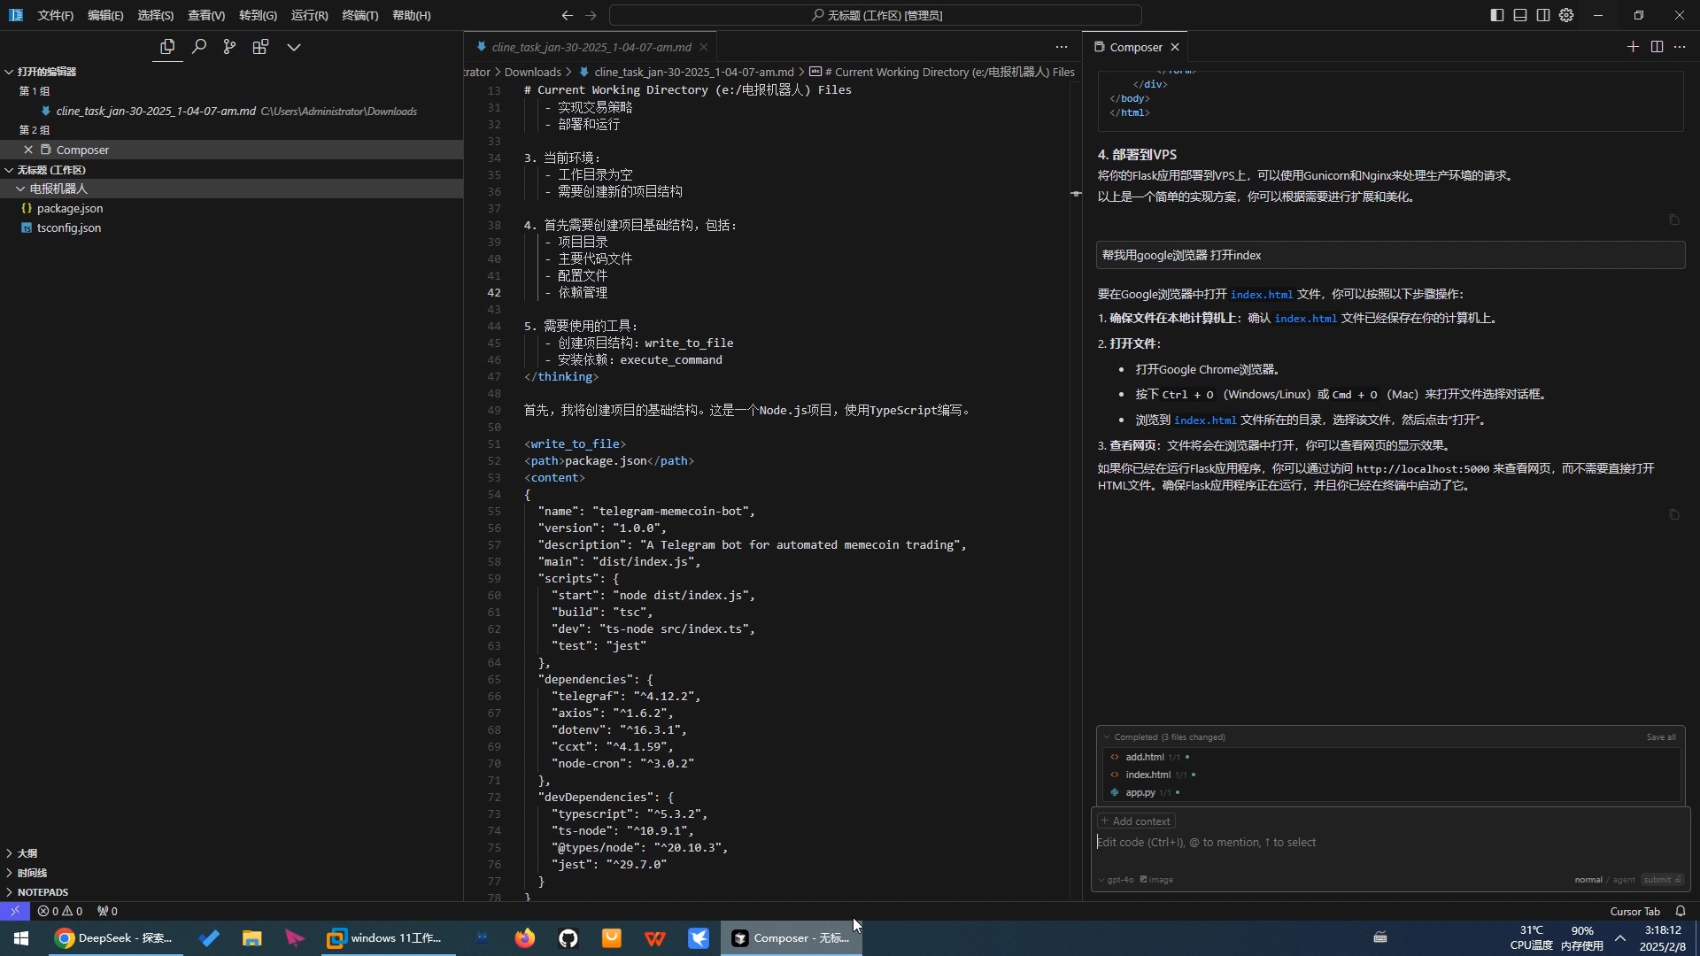
Task: Open the Search view icon
Action: tap(199, 47)
